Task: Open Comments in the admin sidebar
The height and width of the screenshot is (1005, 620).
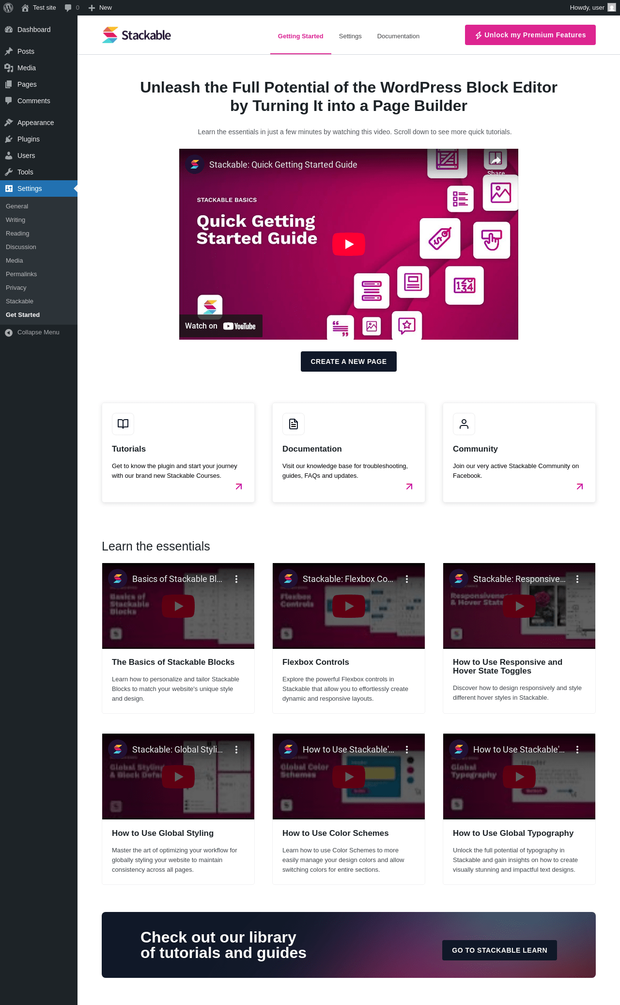Action: pyautogui.click(x=39, y=101)
